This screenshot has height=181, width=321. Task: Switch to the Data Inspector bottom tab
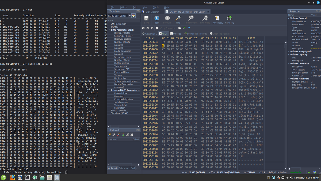coord(124,168)
